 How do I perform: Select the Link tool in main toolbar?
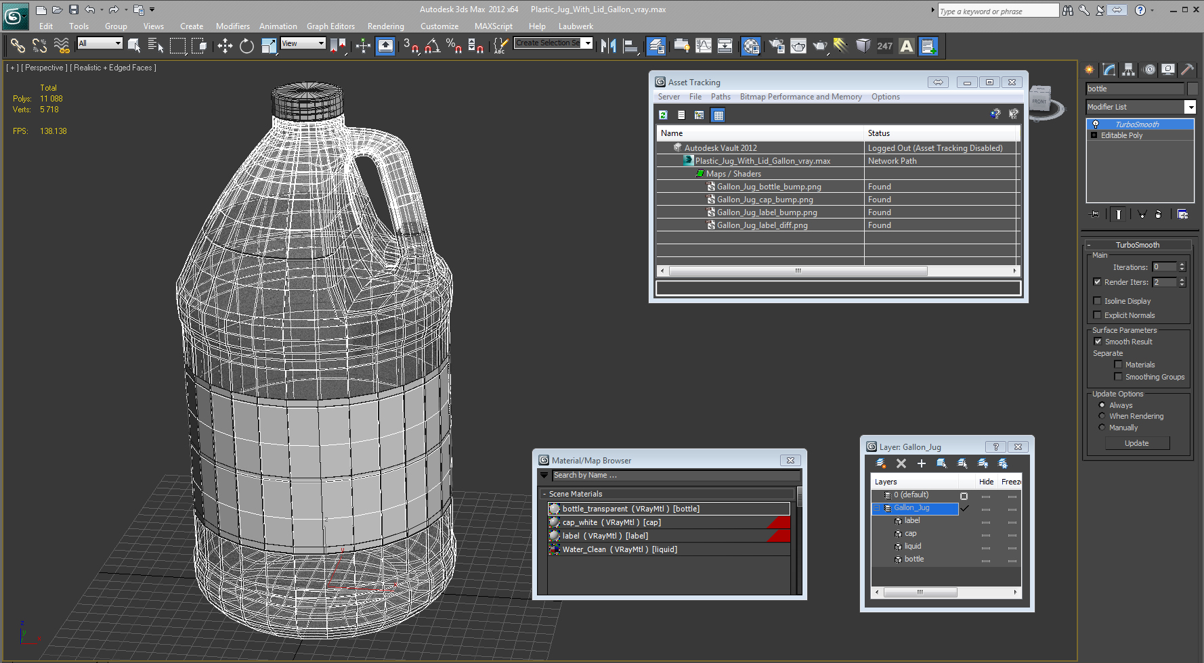18,46
